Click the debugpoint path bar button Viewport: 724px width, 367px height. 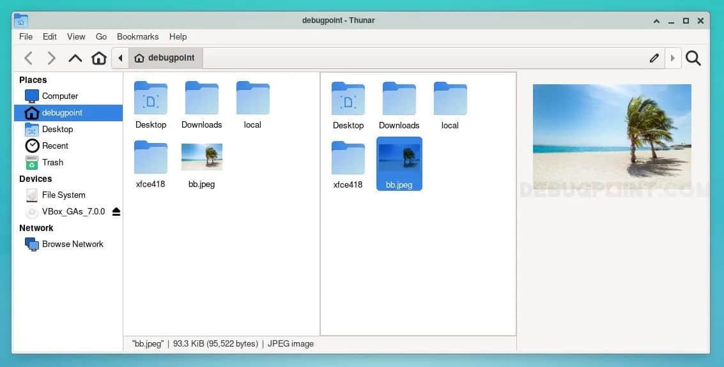[166, 58]
